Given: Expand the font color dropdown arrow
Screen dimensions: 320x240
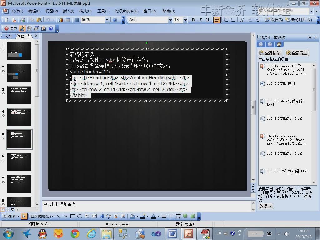Looking at the screenshot, I should click(x=158, y=216).
